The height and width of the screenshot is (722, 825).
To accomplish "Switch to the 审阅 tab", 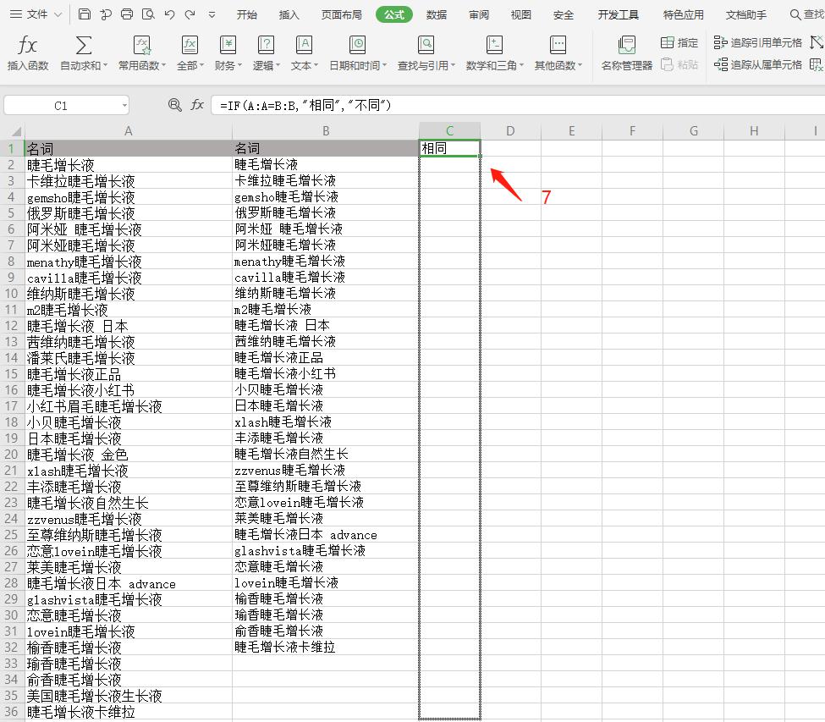I will (x=479, y=14).
